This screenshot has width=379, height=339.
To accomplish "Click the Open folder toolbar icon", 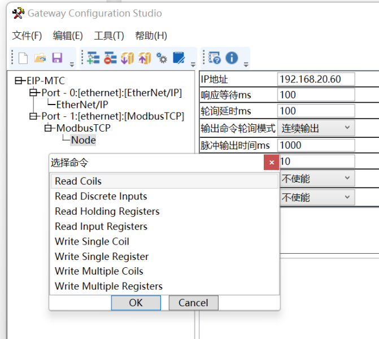I will [40, 58].
